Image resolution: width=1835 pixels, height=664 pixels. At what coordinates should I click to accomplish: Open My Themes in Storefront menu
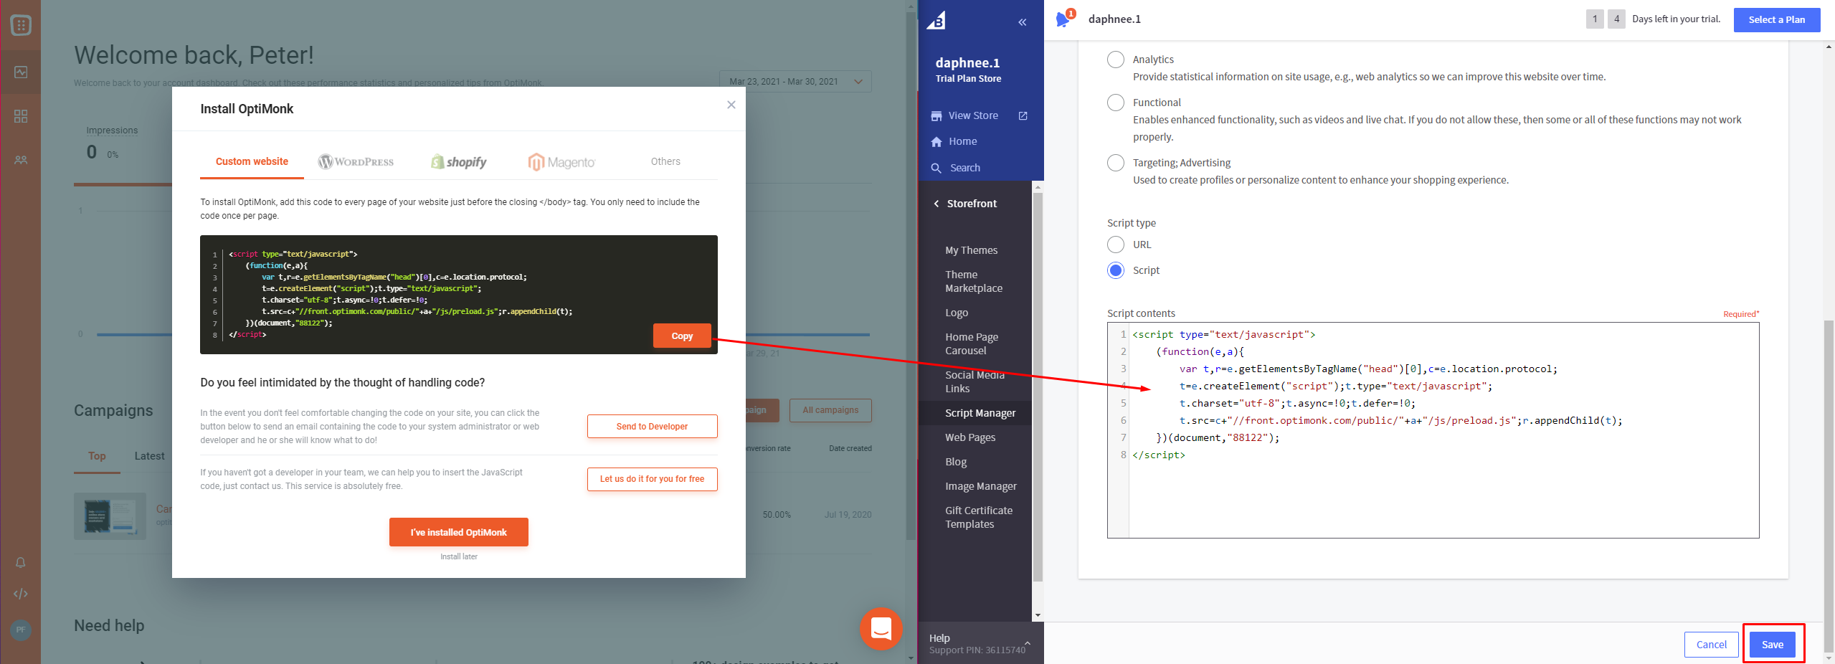[x=972, y=250]
